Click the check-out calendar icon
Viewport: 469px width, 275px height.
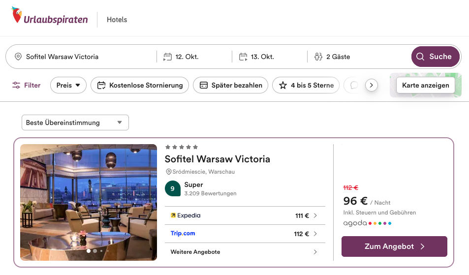[243, 57]
